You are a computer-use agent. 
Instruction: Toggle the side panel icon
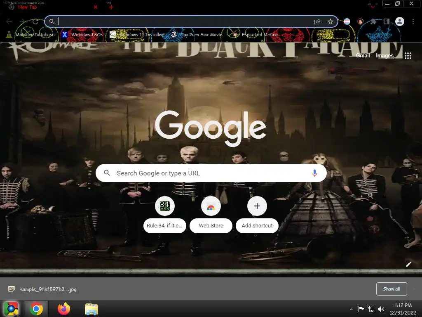pyautogui.click(x=387, y=21)
